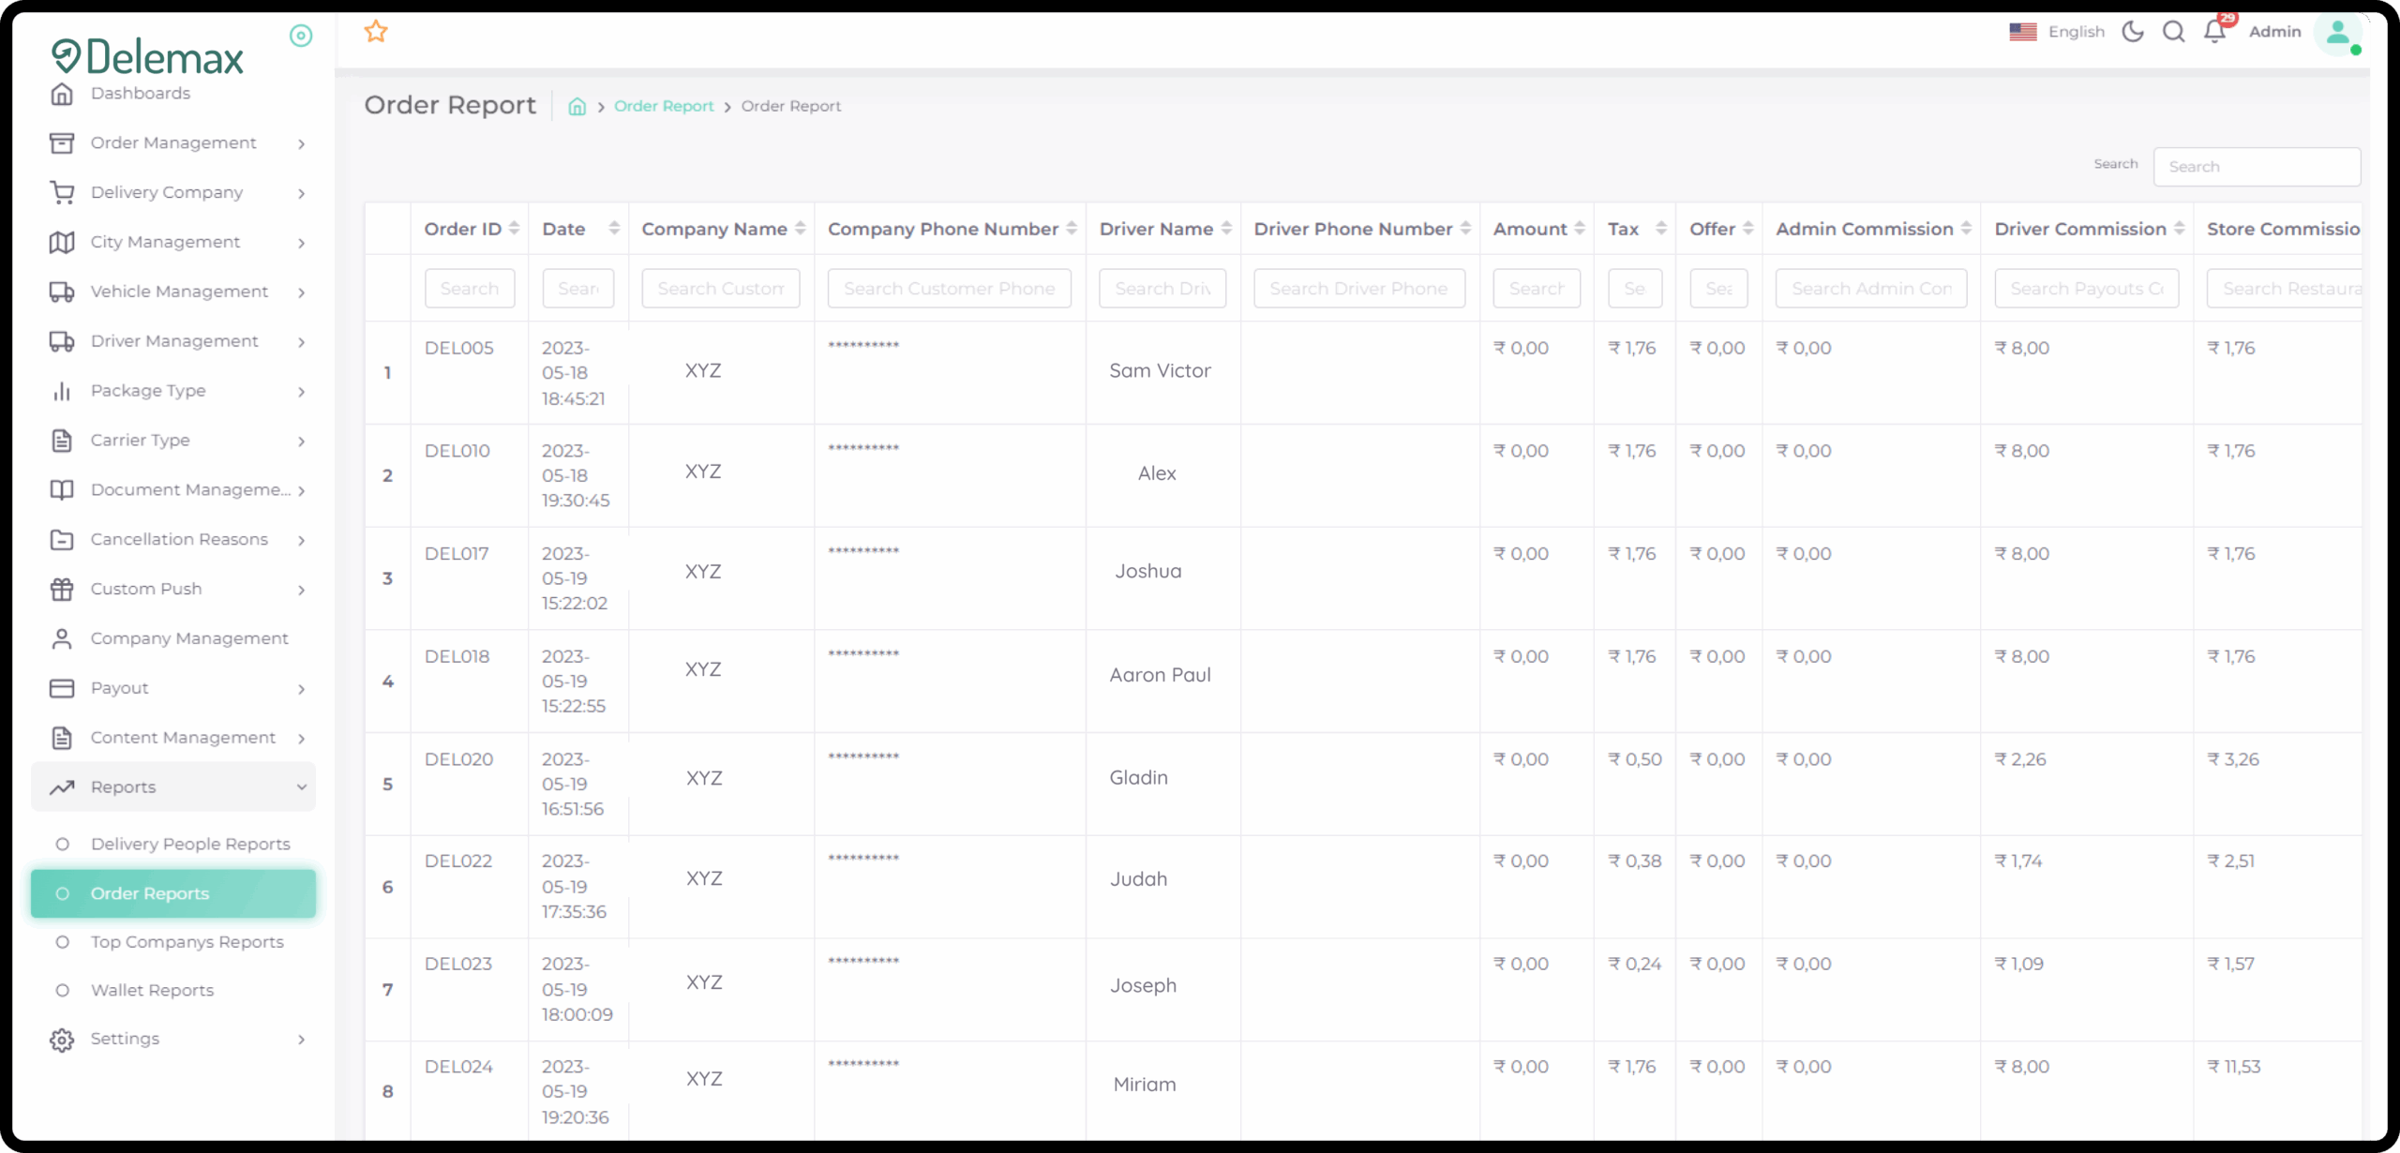
Task: Click the home icon in breadcrumb
Action: [577, 107]
